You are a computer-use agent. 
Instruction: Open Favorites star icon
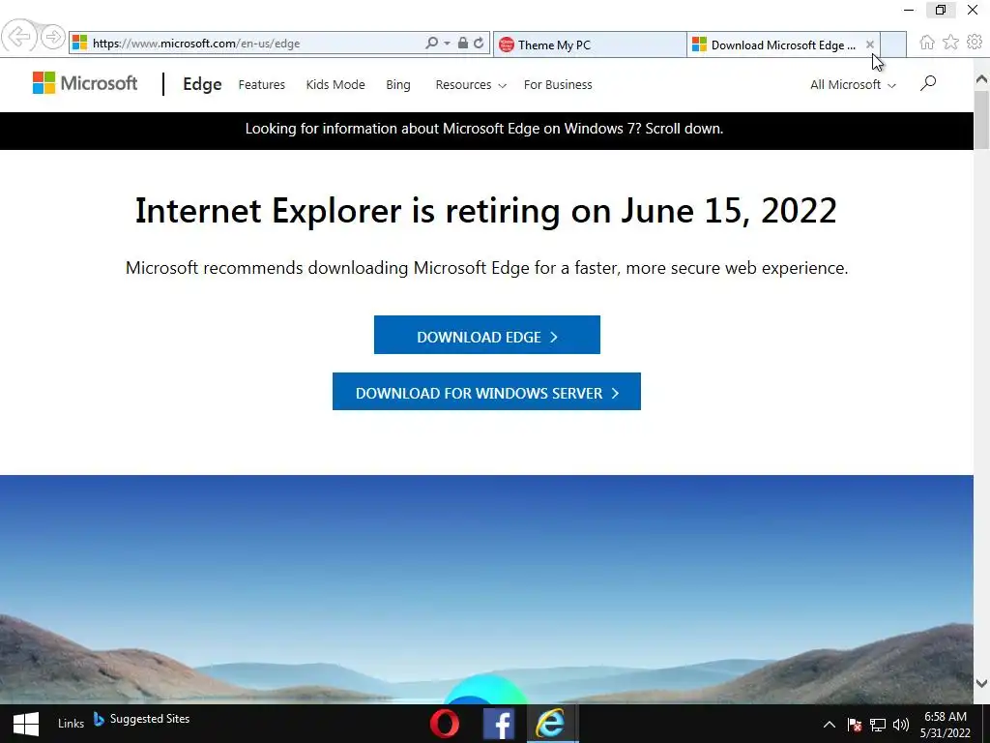tap(950, 43)
